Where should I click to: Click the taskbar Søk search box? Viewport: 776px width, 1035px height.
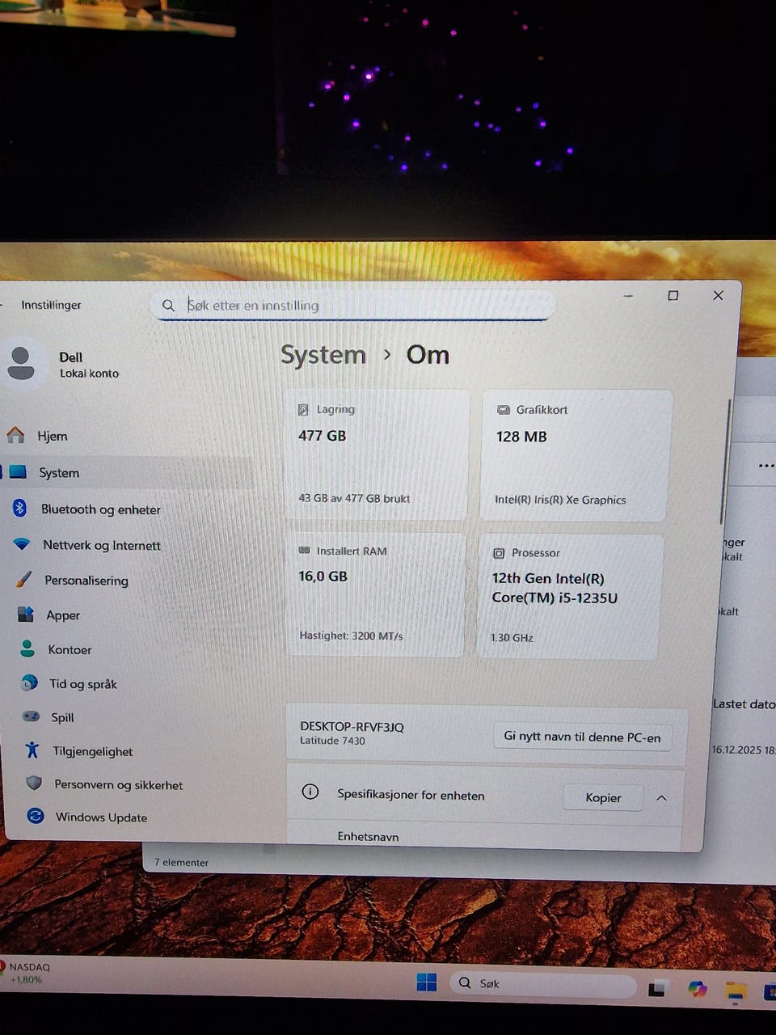pyautogui.click(x=542, y=983)
